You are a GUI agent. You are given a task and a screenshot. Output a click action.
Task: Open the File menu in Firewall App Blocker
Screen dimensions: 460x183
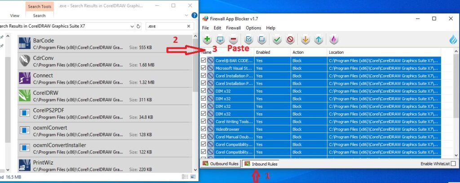click(x=205, y=28)
